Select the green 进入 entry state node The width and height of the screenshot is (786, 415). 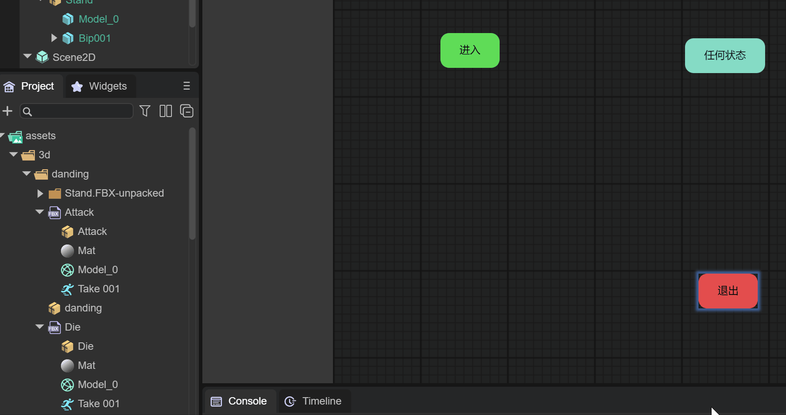click(x=470, y=50)
